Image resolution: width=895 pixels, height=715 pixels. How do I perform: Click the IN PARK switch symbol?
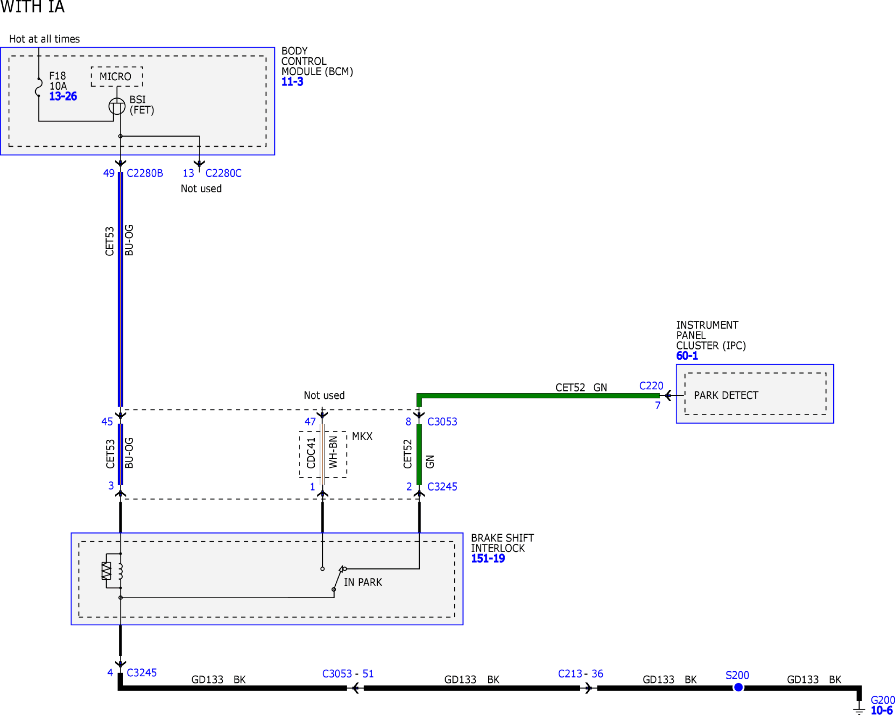(x=339, y=579)
